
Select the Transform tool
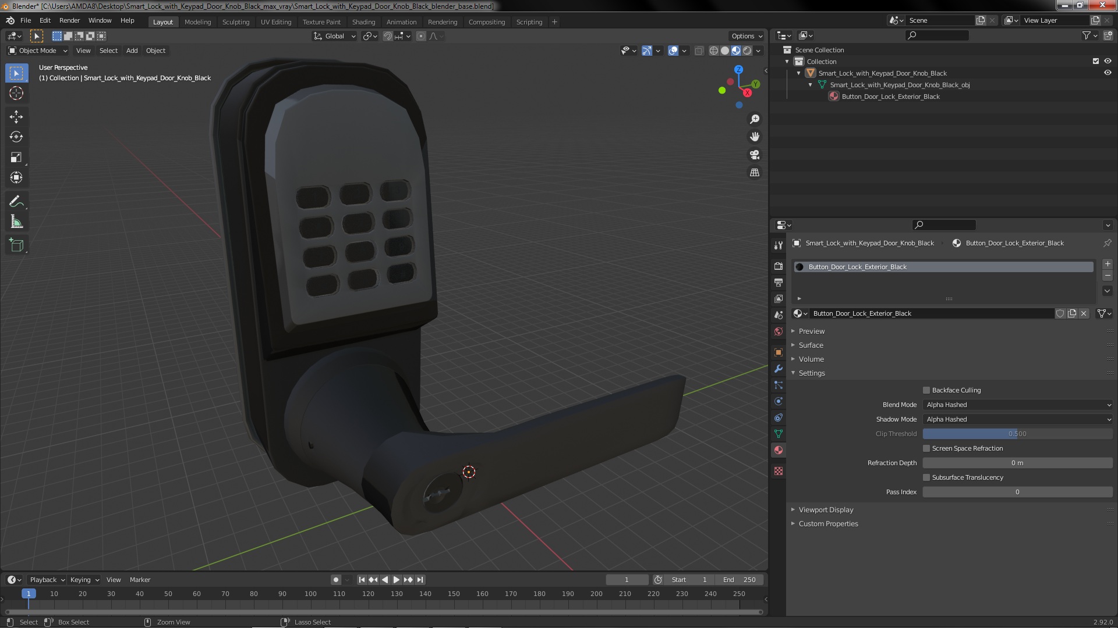(x=16, y=178)
